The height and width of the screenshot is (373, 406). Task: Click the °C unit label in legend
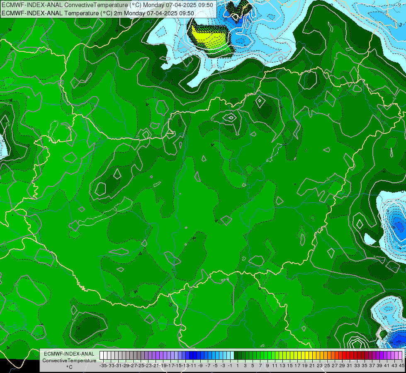click(69, 367)
